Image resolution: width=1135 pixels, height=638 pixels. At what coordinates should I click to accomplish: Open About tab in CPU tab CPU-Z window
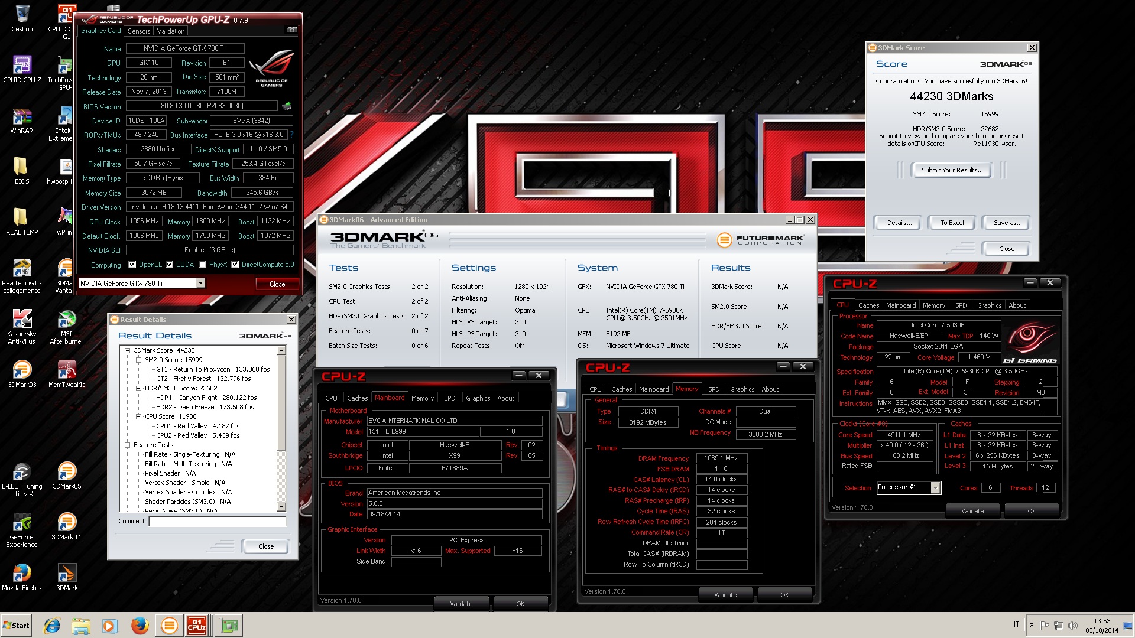coord(1017,305)
